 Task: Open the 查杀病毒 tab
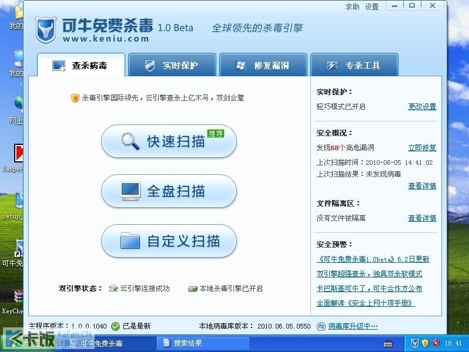(x=81, y=65)
